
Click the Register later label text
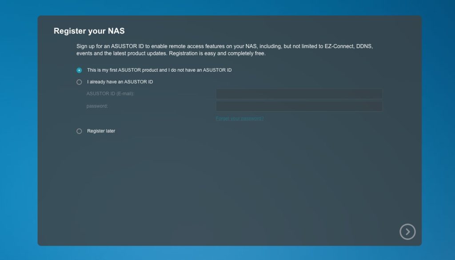tap(101, 131)
